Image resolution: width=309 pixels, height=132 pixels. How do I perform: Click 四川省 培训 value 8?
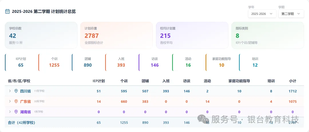pos(271,91)
